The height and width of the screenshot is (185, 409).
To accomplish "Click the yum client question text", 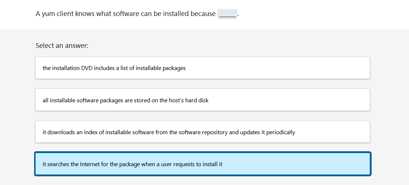I will point(137,14).
